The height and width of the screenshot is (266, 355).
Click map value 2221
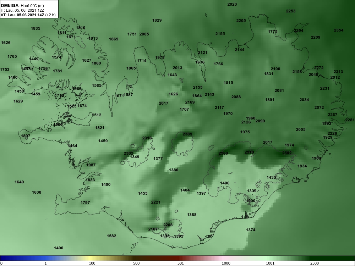click(155, 203)
